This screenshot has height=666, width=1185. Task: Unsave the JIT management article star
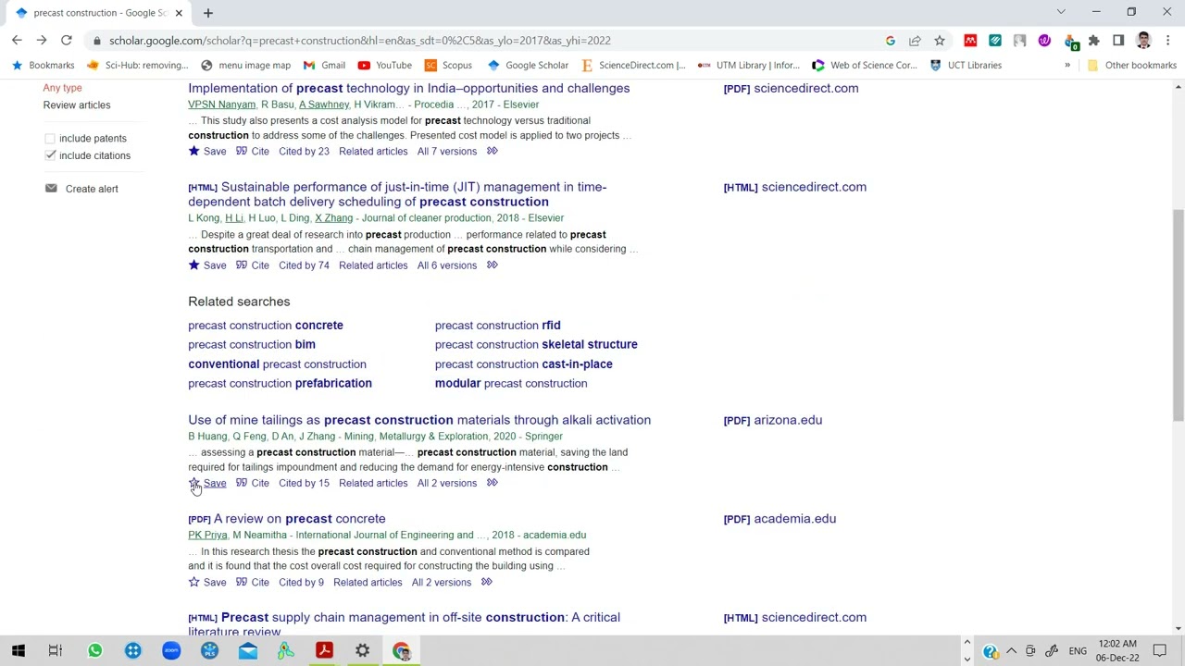tap(193, 265)
